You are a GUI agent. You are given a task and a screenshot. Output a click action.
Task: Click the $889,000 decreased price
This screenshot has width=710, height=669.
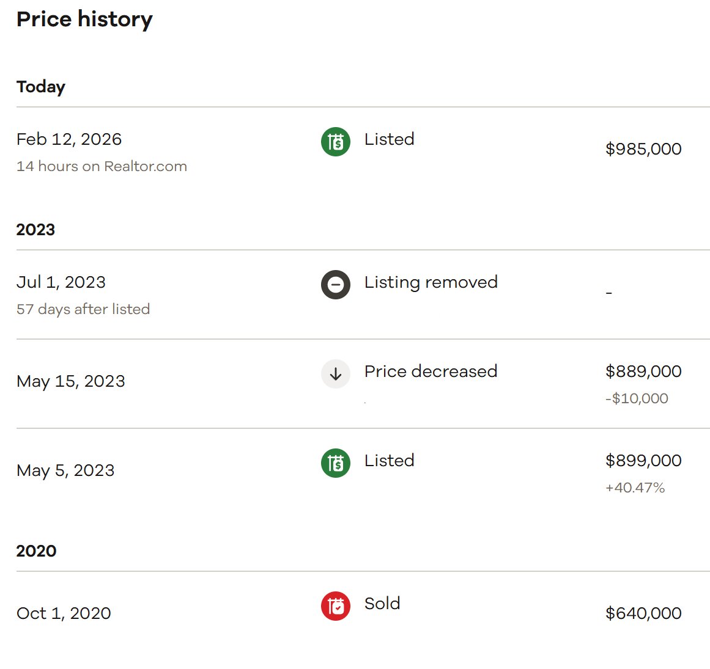coord(643,371)
